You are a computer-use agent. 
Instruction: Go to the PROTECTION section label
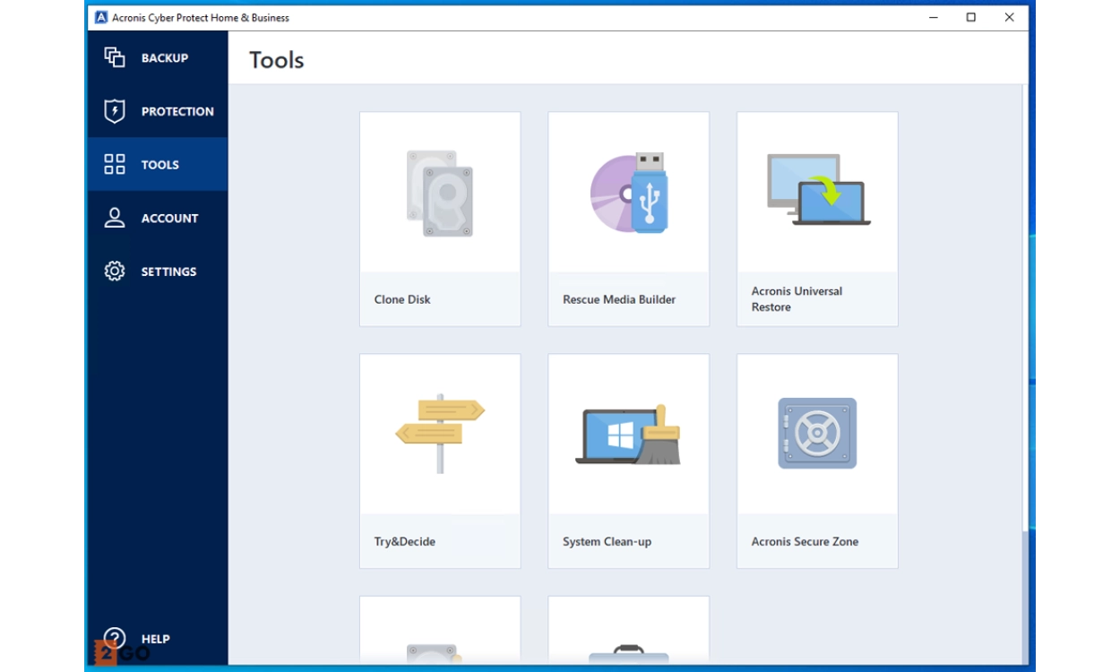pyautogui.click(x=177, y=112)
